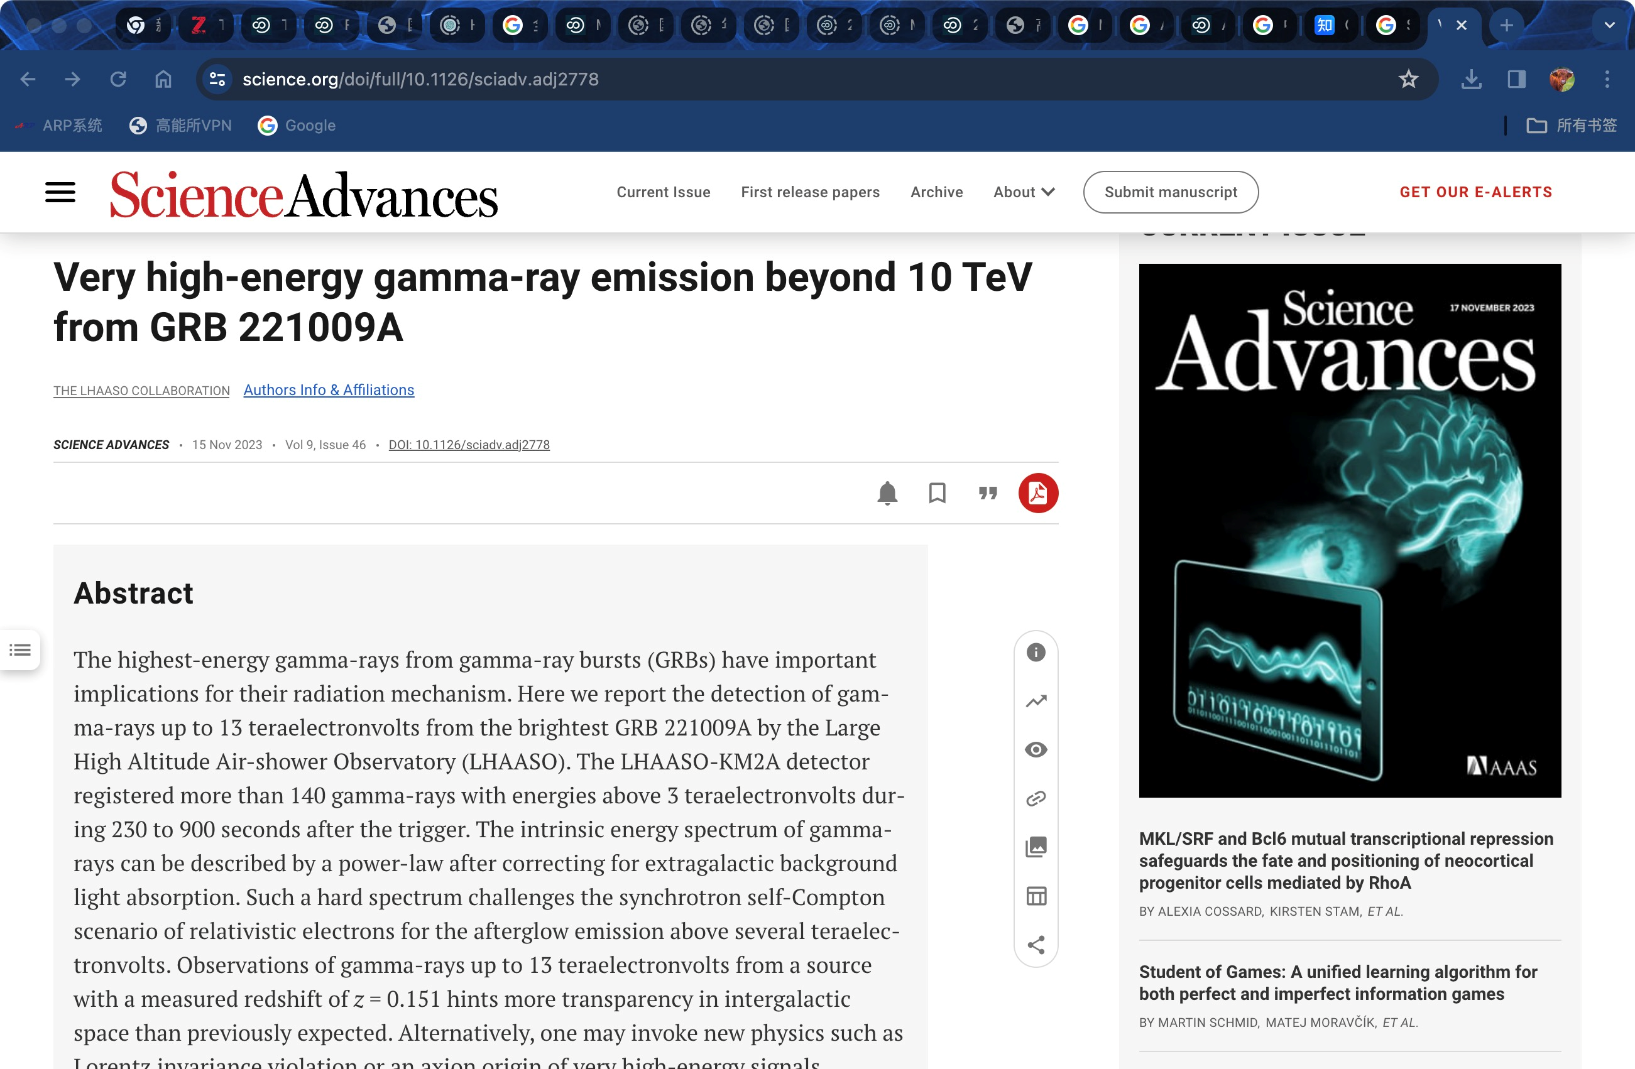The image size is (1635, 1069).
Task: Open article metrics trend icon
Action: [1036, 701]
